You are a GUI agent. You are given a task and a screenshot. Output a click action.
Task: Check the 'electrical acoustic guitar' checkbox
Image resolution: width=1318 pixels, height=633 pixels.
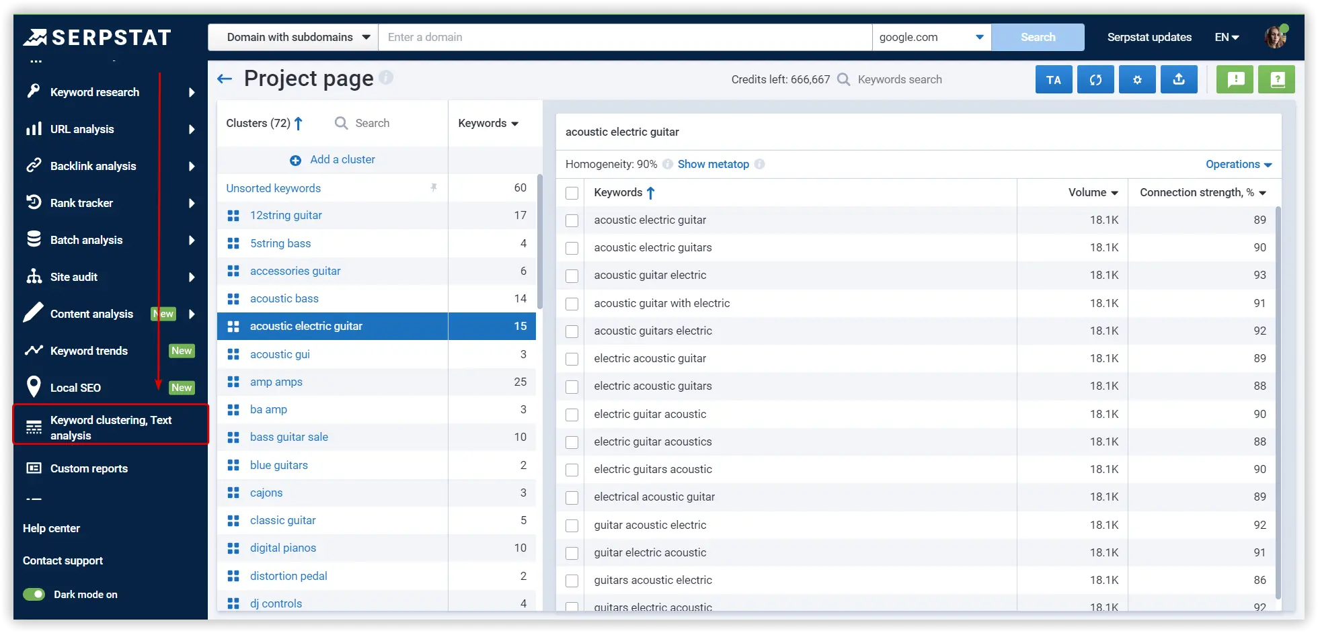[572, 497]
